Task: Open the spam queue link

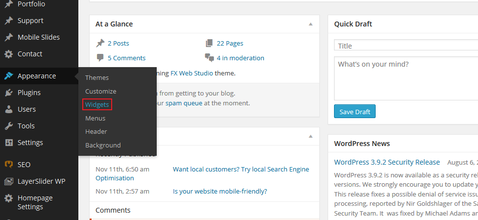Action: [x=184, y=103]
